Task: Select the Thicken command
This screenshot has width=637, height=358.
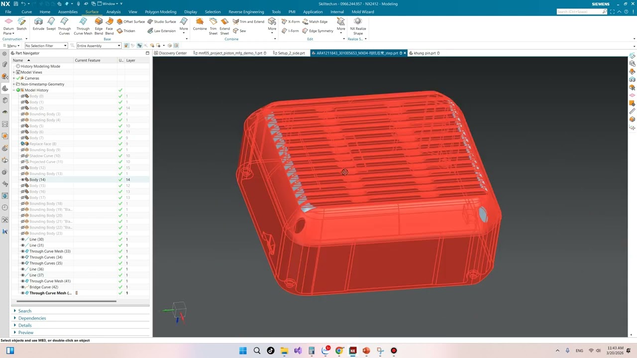Action: [x=126, y=31]
